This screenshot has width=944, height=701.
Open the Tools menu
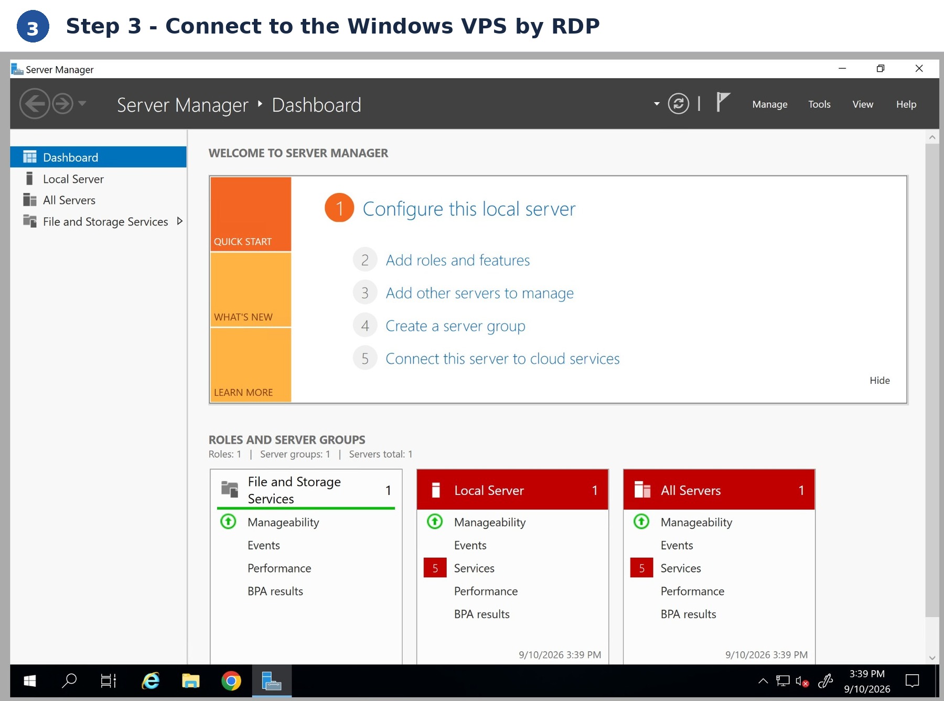click(x=819, y=104)
